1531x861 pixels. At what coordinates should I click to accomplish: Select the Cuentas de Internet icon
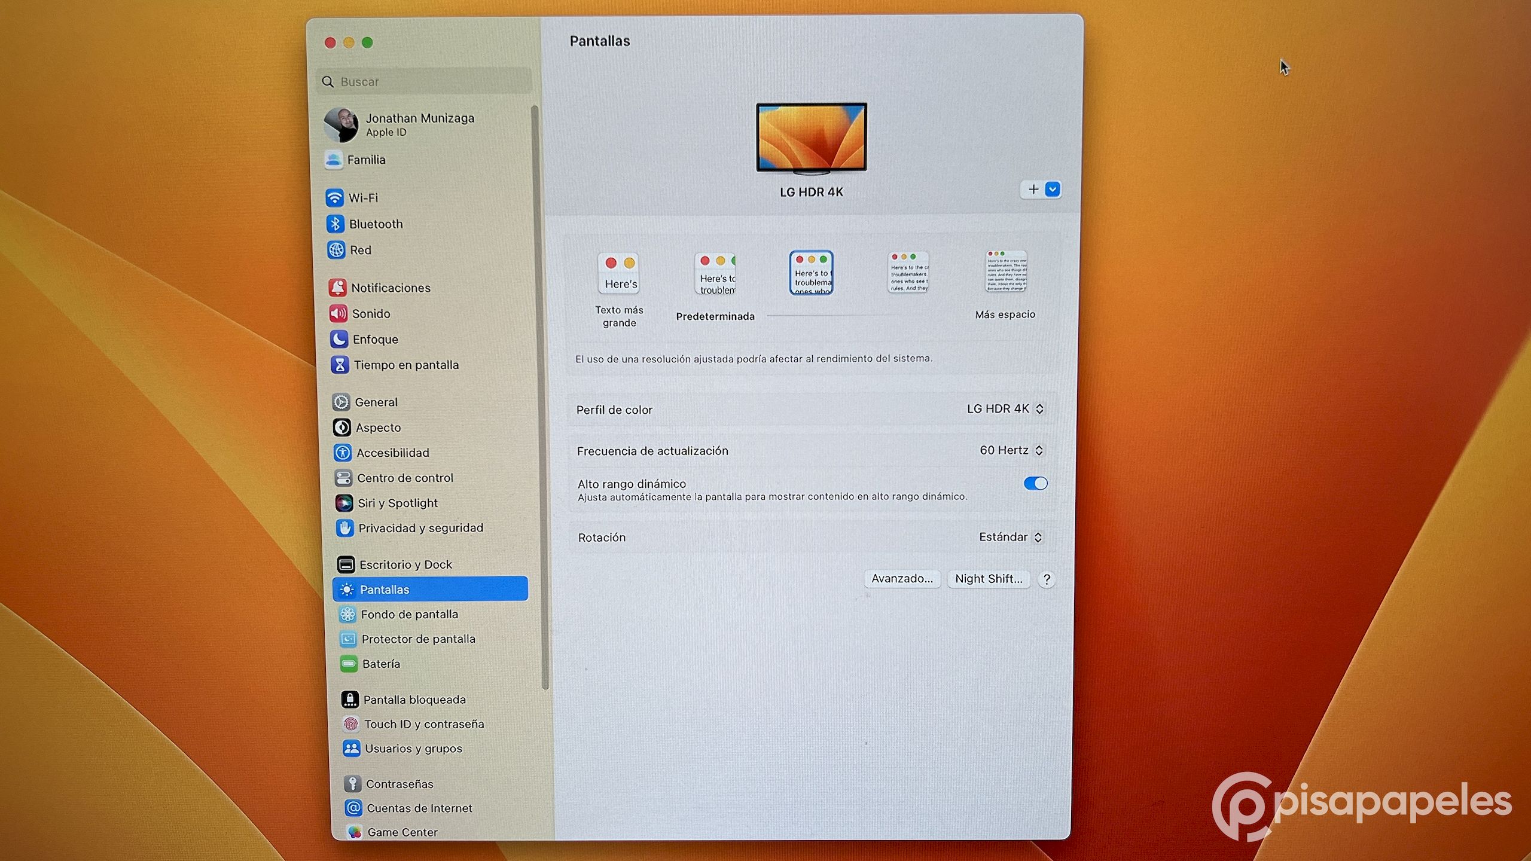click(353, 808)
